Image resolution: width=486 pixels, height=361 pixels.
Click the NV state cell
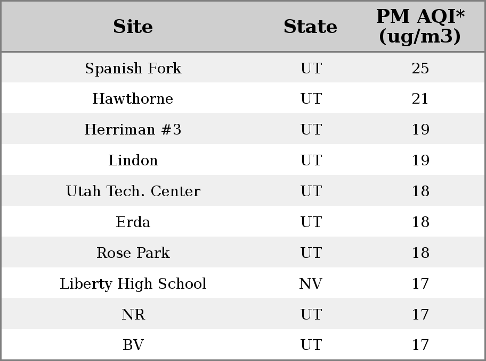311,284
